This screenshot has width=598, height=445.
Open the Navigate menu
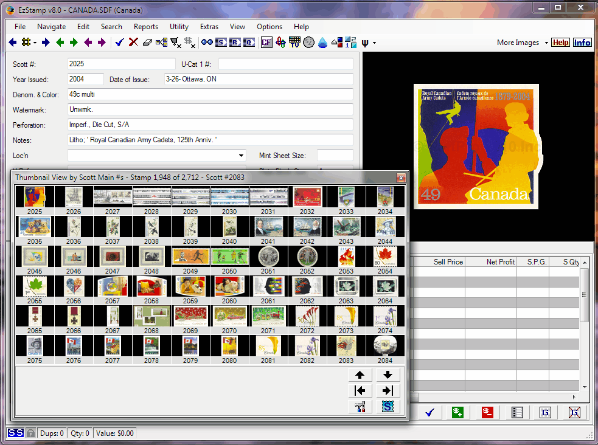tap(52, 27)
